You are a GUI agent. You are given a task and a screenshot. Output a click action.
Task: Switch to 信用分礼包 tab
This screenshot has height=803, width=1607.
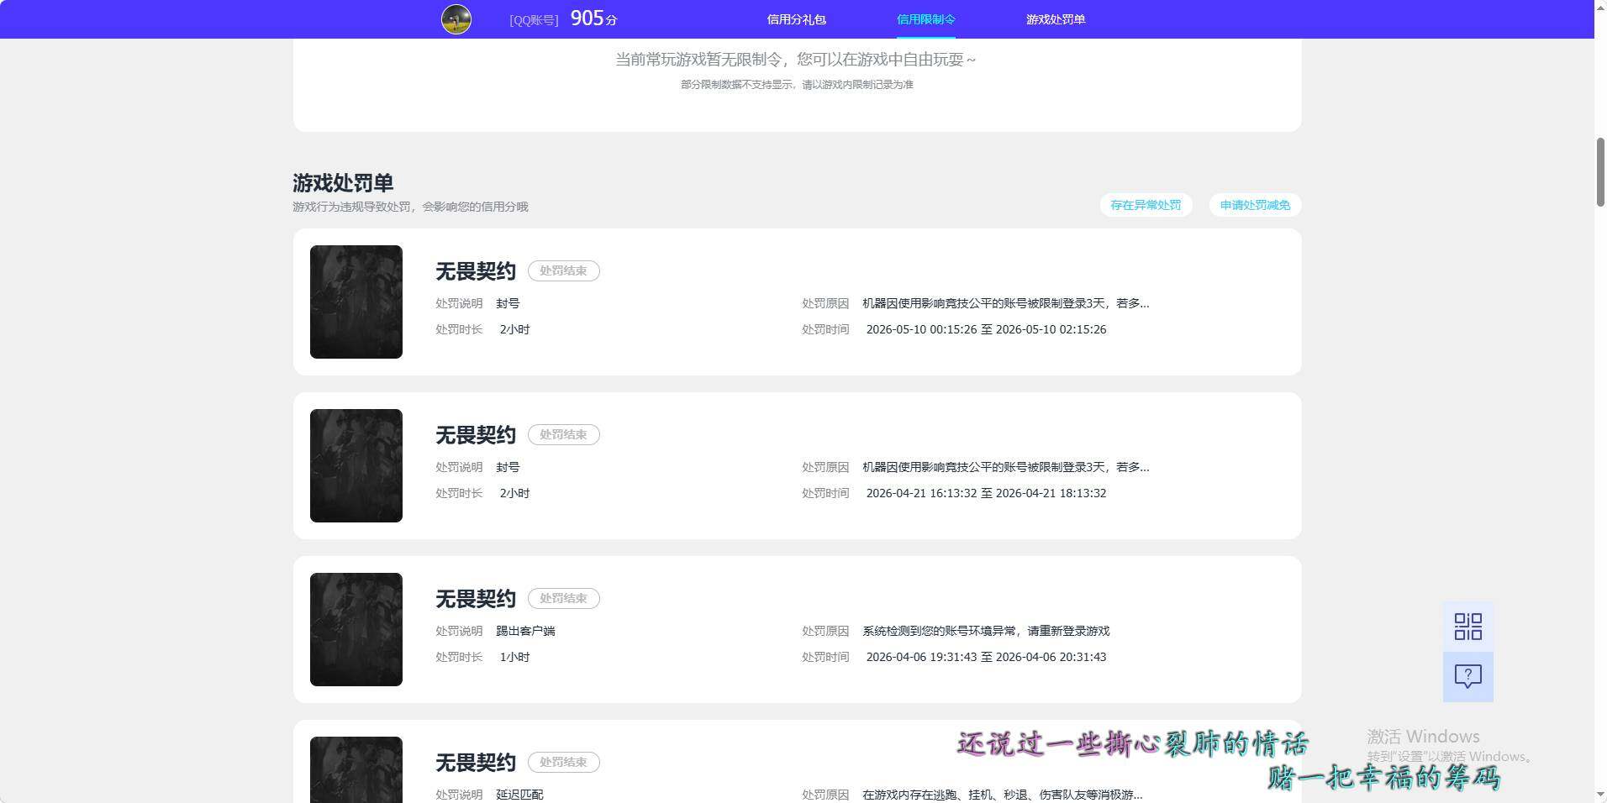[796, 19]
